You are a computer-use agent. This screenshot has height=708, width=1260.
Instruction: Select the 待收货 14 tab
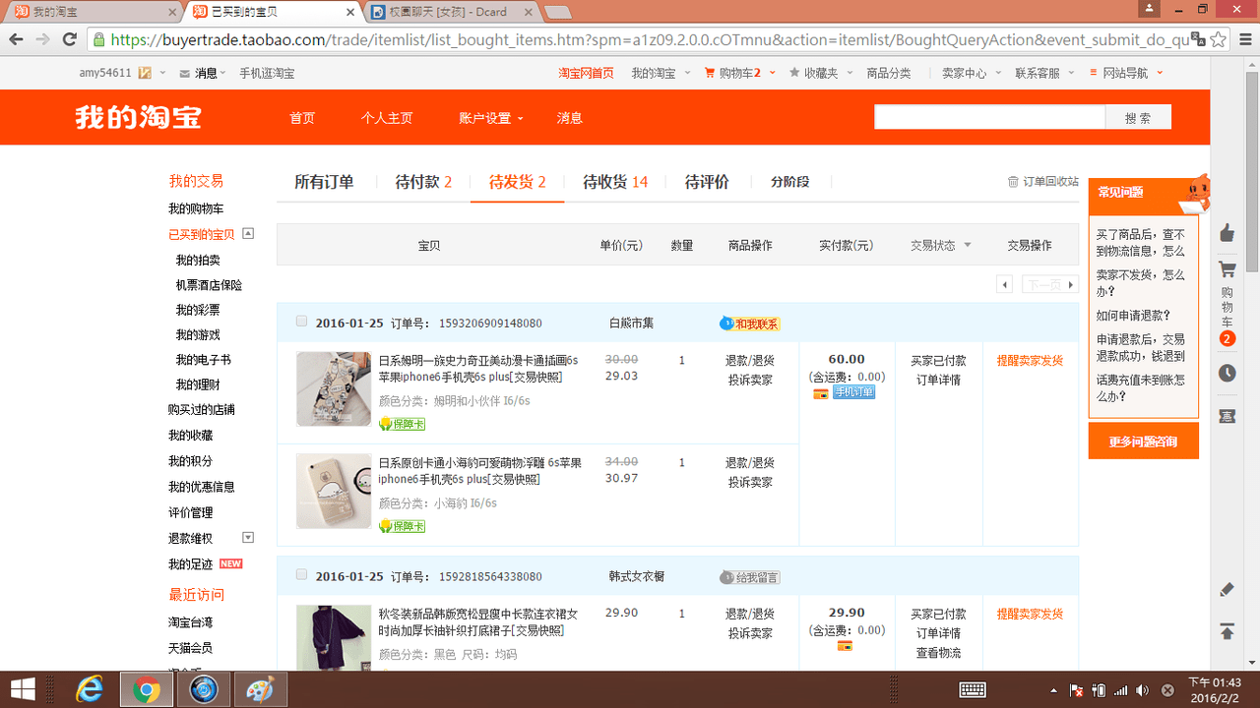coord(615,182)
